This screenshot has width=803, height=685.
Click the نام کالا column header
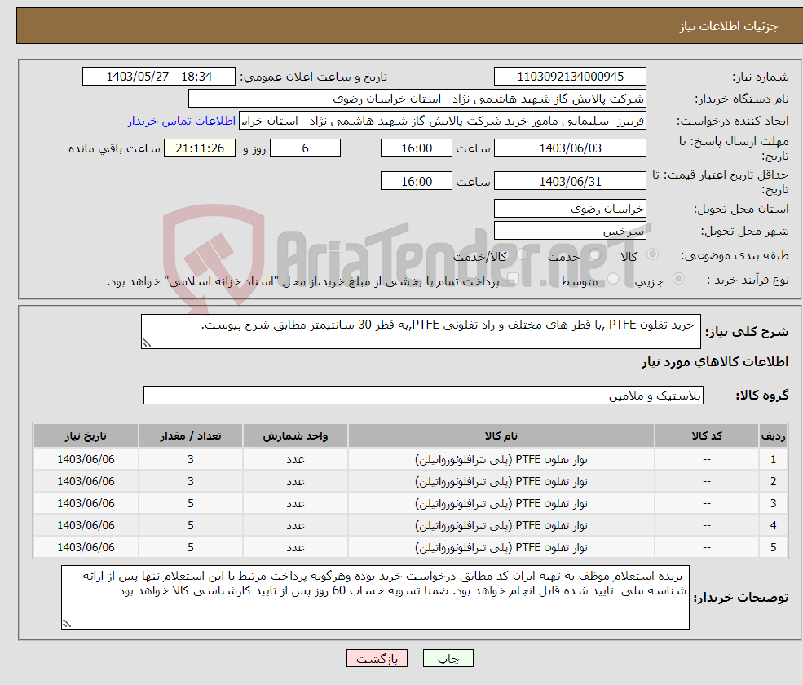[501, 436]
